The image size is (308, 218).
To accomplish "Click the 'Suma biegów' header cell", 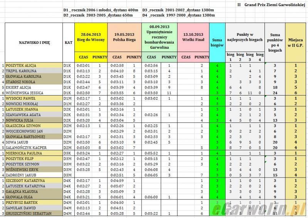I will tap(217, 43).
